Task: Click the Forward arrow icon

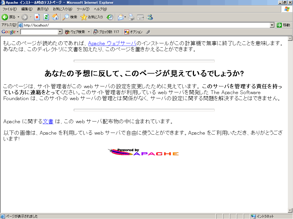Action: click(25, 17)
